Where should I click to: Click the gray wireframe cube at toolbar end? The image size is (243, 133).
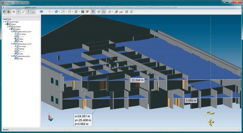(132, 12)
